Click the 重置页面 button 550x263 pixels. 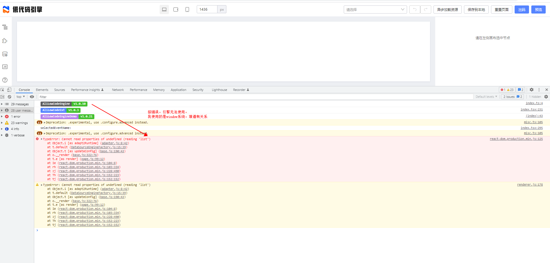502,9
